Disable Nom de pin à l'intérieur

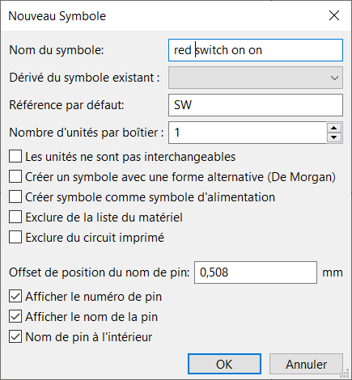pyautogui.click(x=15, y=337)
